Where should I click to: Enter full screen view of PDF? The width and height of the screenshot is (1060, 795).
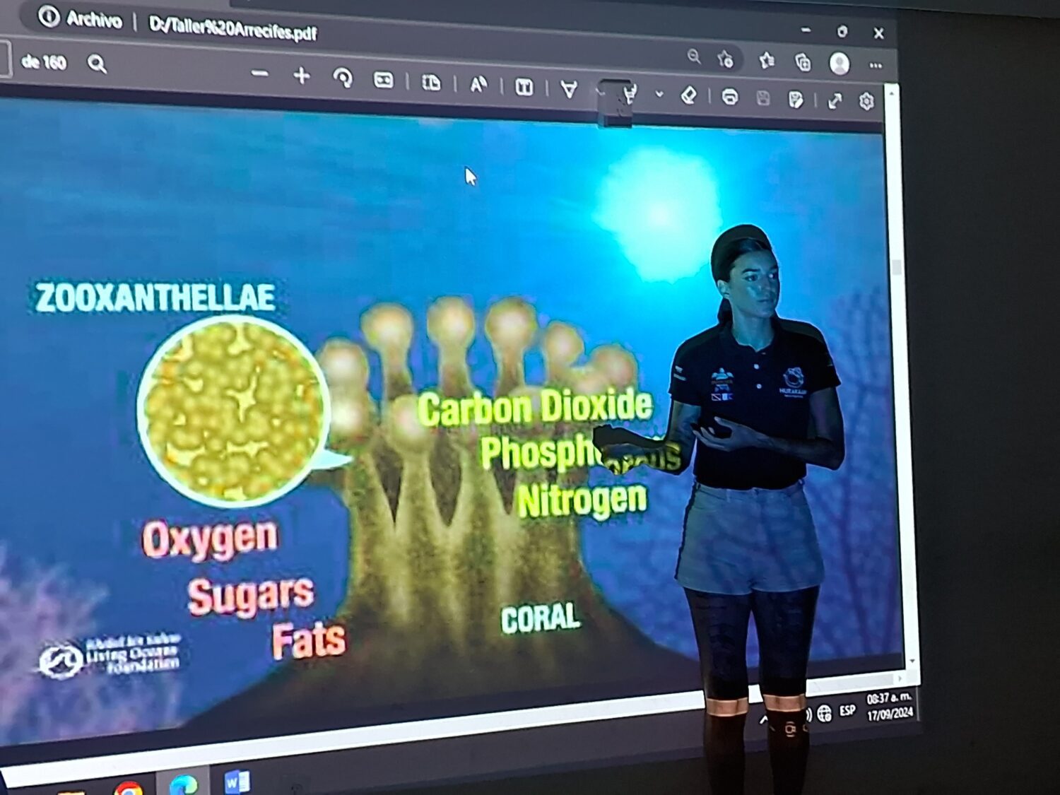(835, 101)
